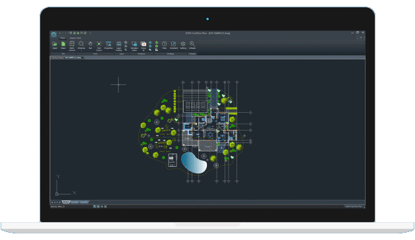Toggle the first status bar icon
Image resolution: width=415 pixels, height=240 pixels.
(x=94, y=206)
